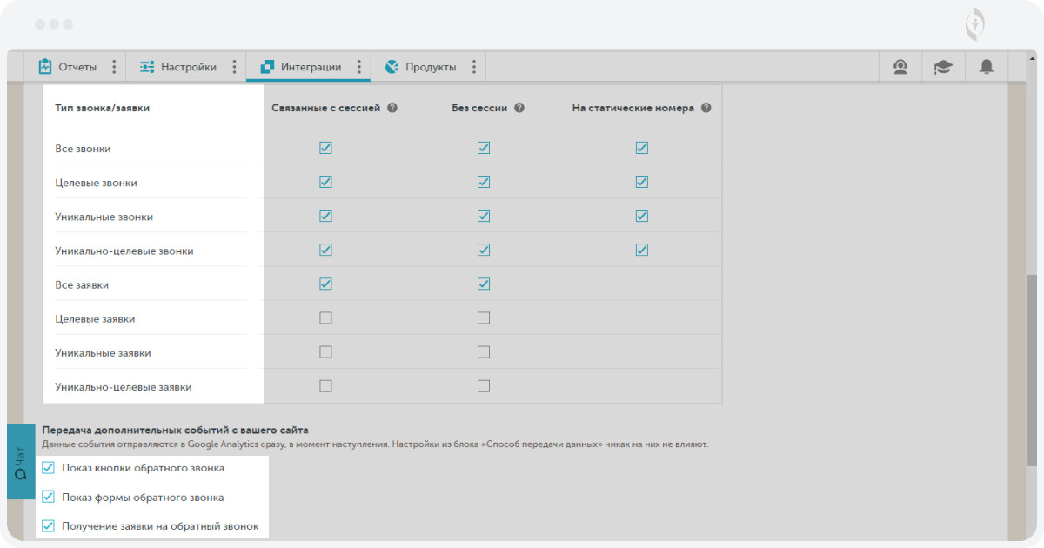1044x548 pixels.
Task: Toggle Показ формы обратного звонка checkbox
Action: [48, 498]
